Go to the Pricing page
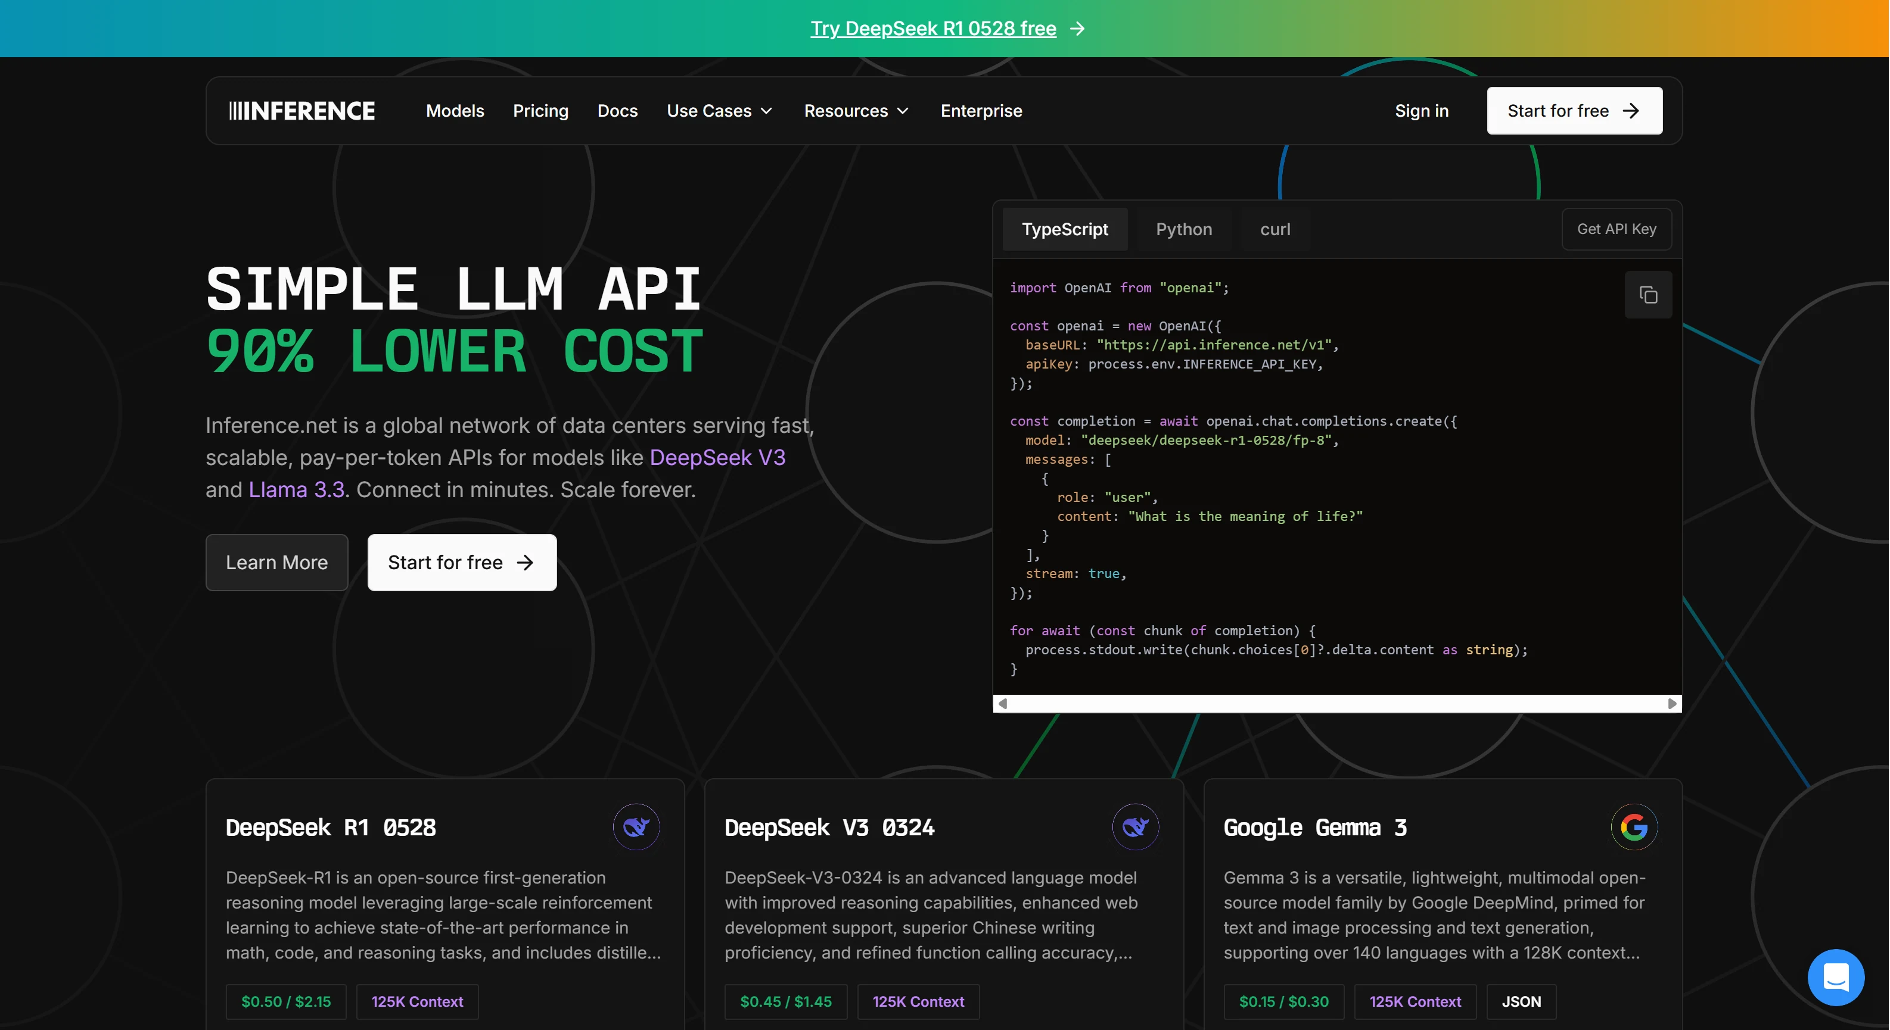The width and height of the screenshot is (1890, 1030). tap(541, 111)
